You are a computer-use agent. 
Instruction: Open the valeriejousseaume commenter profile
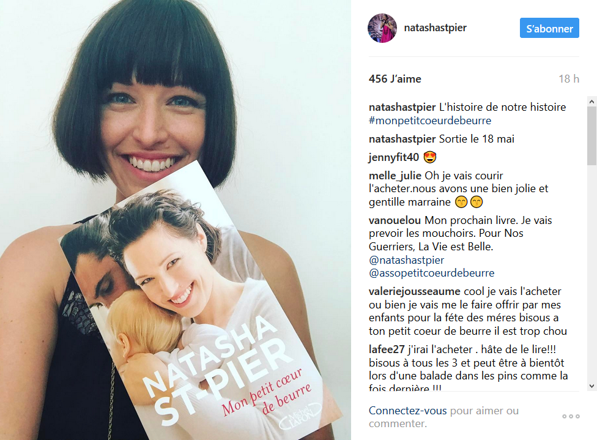[415, 291]
